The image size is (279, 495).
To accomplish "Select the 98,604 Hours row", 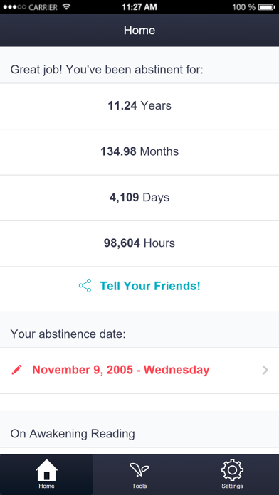I will coord(139,243).
